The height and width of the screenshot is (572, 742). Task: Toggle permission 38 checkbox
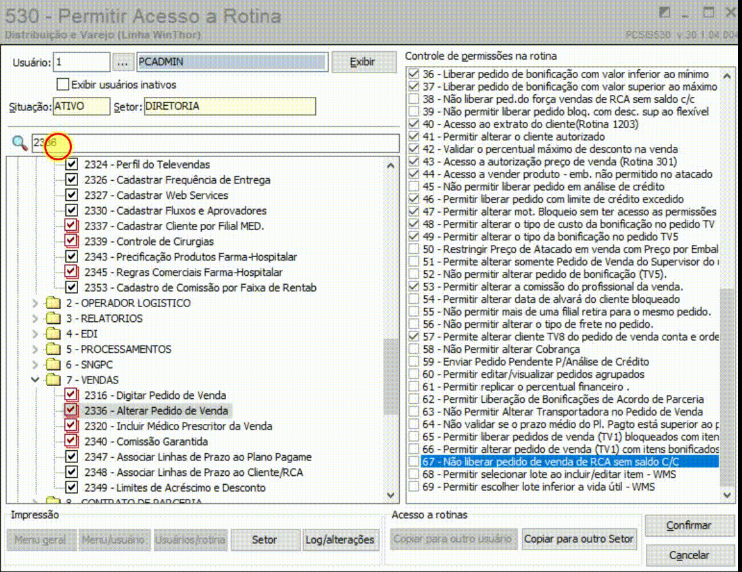point(414,99)
